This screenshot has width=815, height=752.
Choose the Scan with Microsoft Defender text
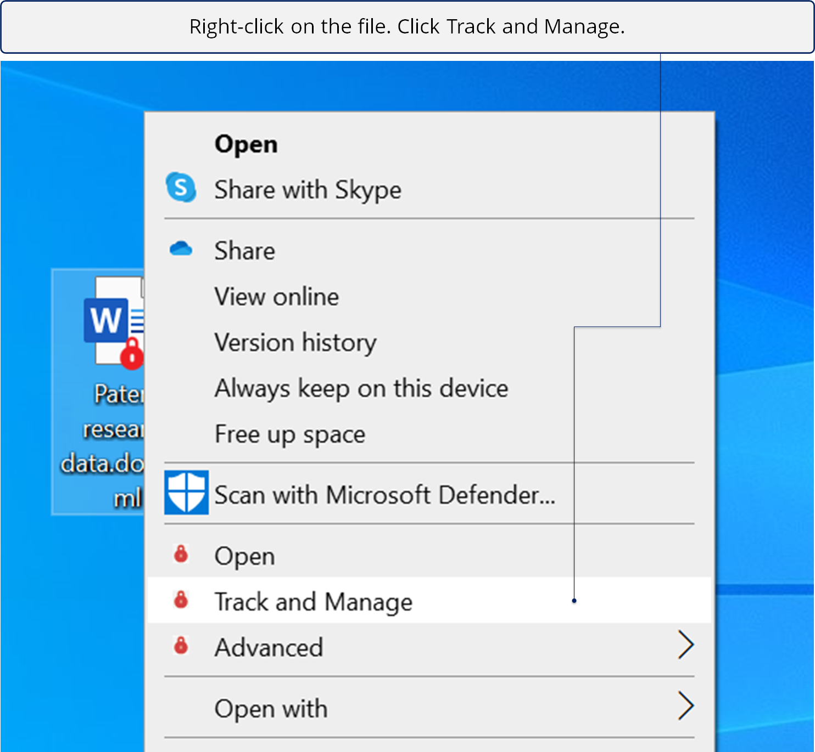coord(384,495)
